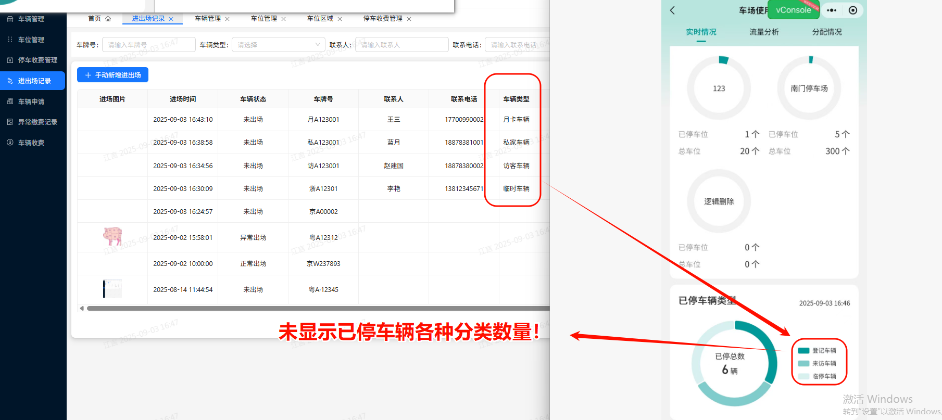Open the mini program three-dot menu
Viewport: 942px width, 420px height.
pyautogui.click(x=832, y=10)
